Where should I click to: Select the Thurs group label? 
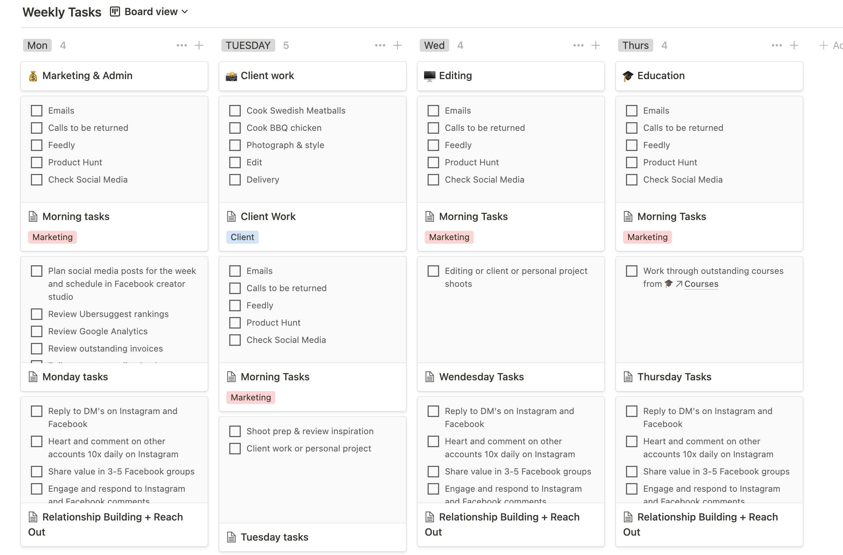tap(635, 45)
